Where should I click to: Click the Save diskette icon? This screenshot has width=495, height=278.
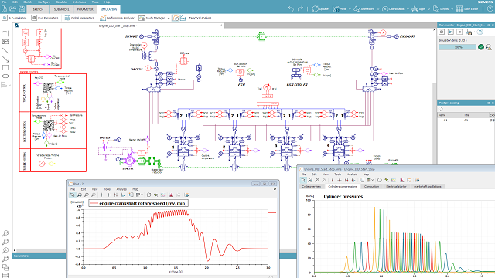click(x=22, y=8)
